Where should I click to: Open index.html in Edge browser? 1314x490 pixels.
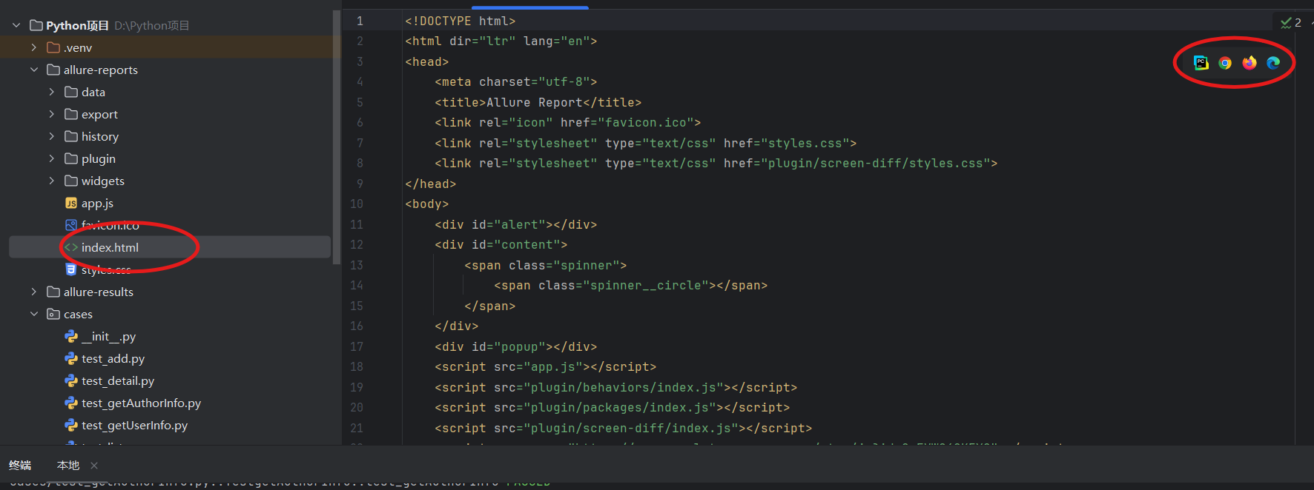[x=1273, y=63]
